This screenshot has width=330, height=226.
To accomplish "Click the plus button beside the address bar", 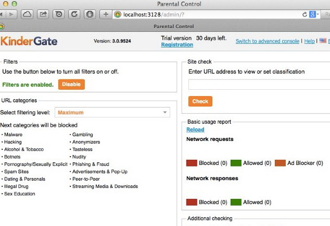I will [106, 14].
